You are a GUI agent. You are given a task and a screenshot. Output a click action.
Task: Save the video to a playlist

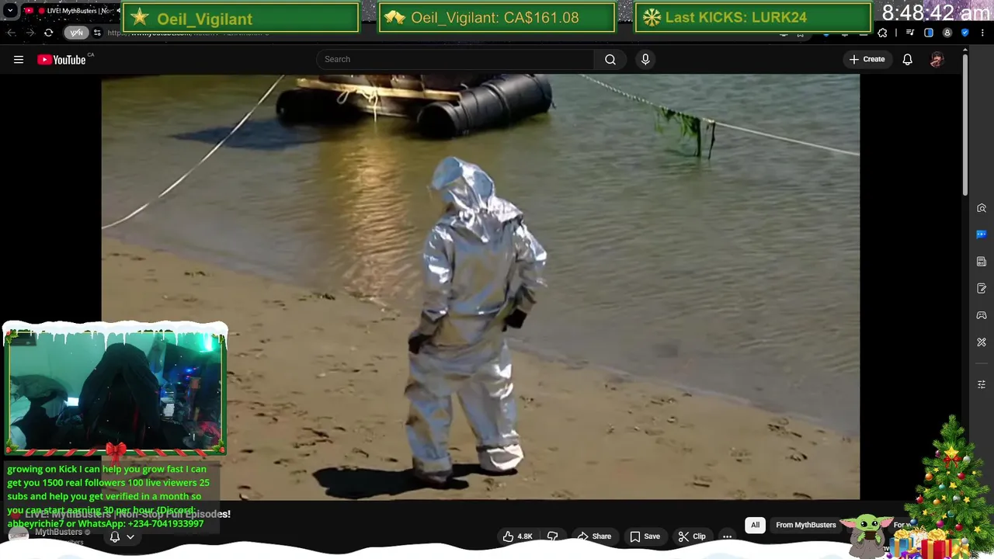[645, 536]
